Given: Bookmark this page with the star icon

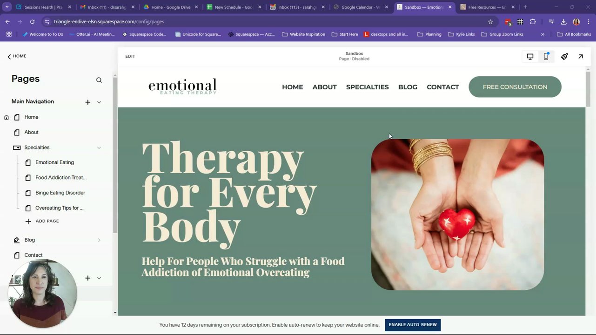Looking at the screenshot, I should pos(490,21).
